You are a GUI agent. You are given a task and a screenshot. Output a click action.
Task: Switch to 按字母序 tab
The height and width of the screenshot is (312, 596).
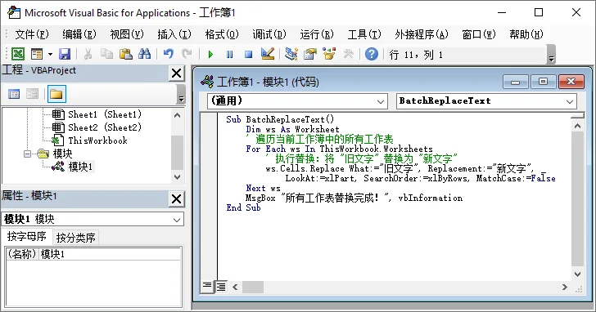(x=26, y=237)
